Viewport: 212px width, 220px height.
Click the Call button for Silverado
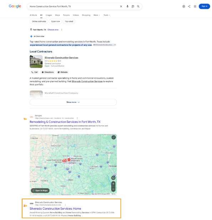(35, 72)
